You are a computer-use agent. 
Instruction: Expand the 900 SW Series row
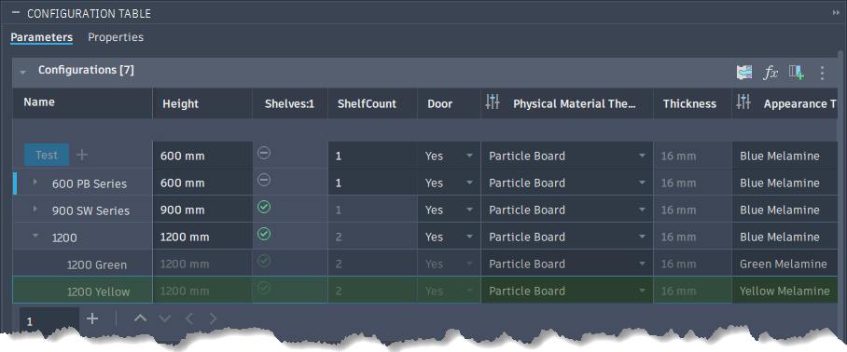point(35,209)
